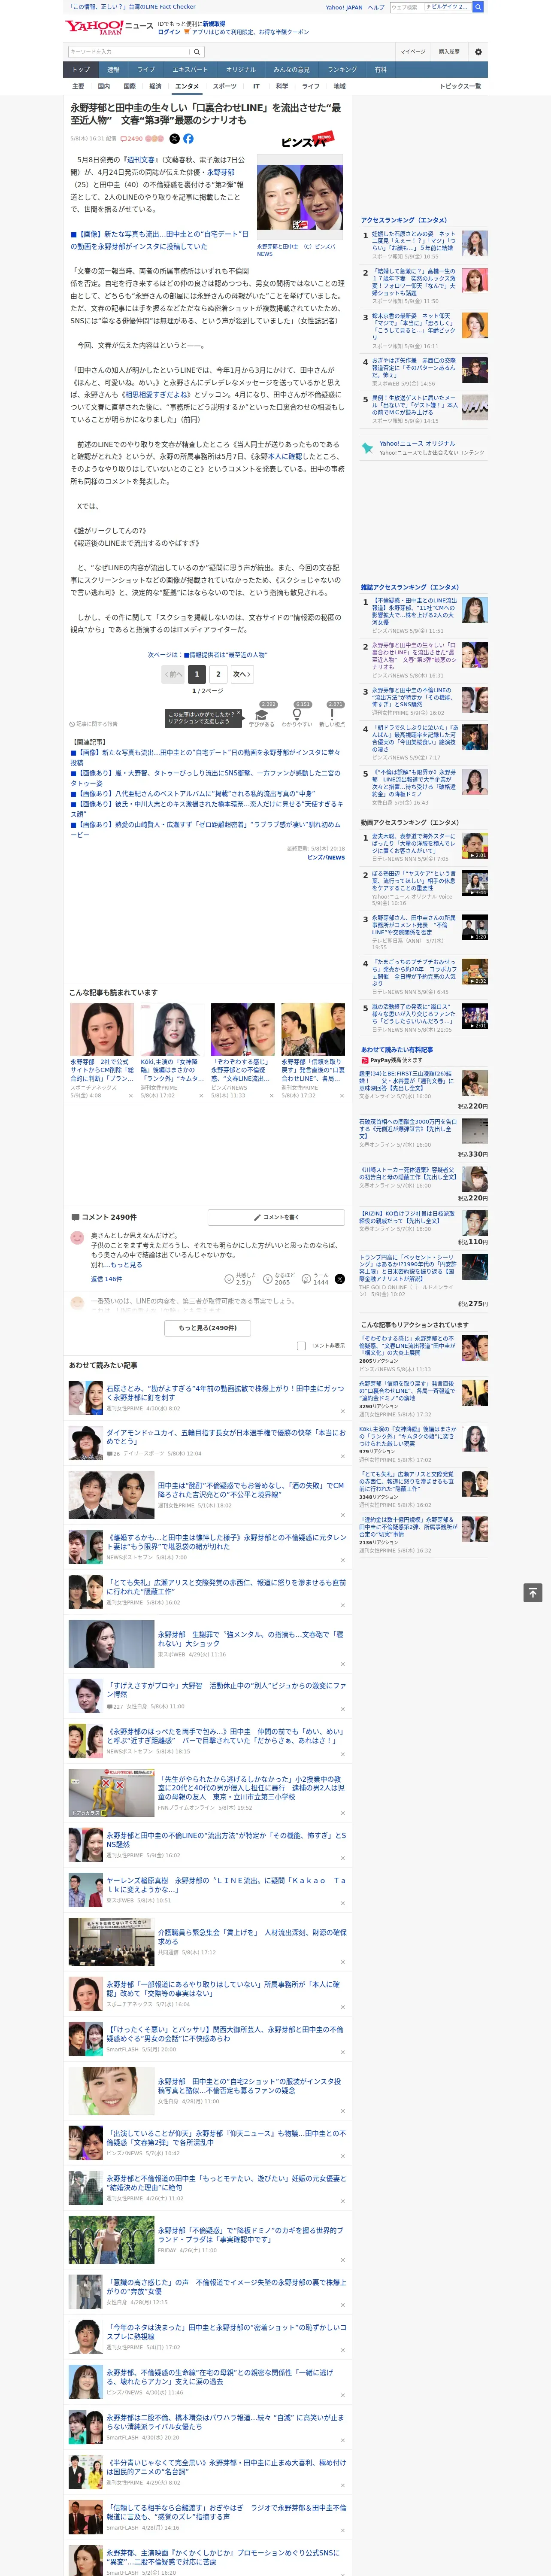551x2576 pixels.
Task: Click 学びがある graduation cap reaction
Action: (x=261, y=714)
